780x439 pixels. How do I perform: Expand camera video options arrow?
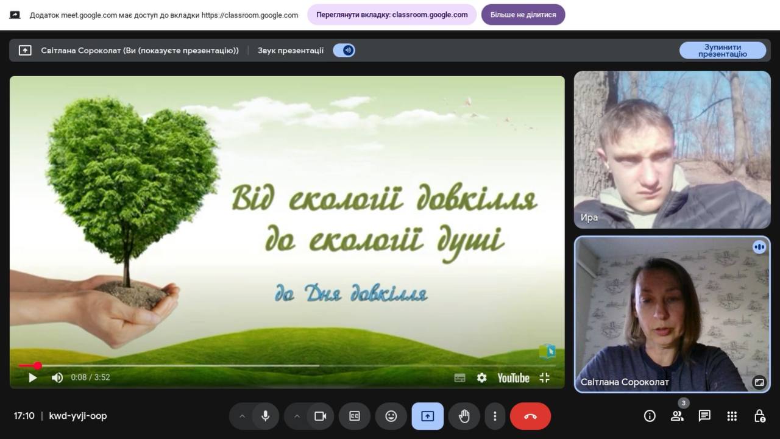(297, 416)
